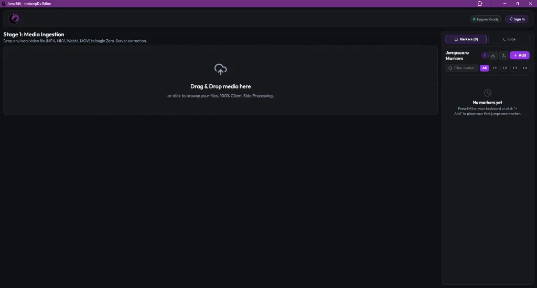
Task: Click the purple marker count badge
Action: 485,56
